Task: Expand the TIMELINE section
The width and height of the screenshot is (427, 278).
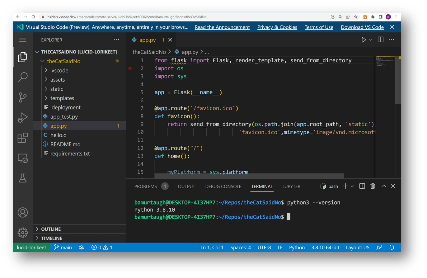Action: (x=79, y=238)
